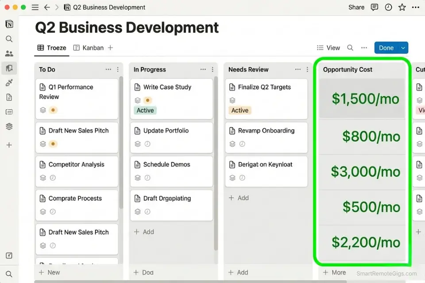Click the green Active tag on Write Case Study
This screenshot has width=425, height=283.
145,110
